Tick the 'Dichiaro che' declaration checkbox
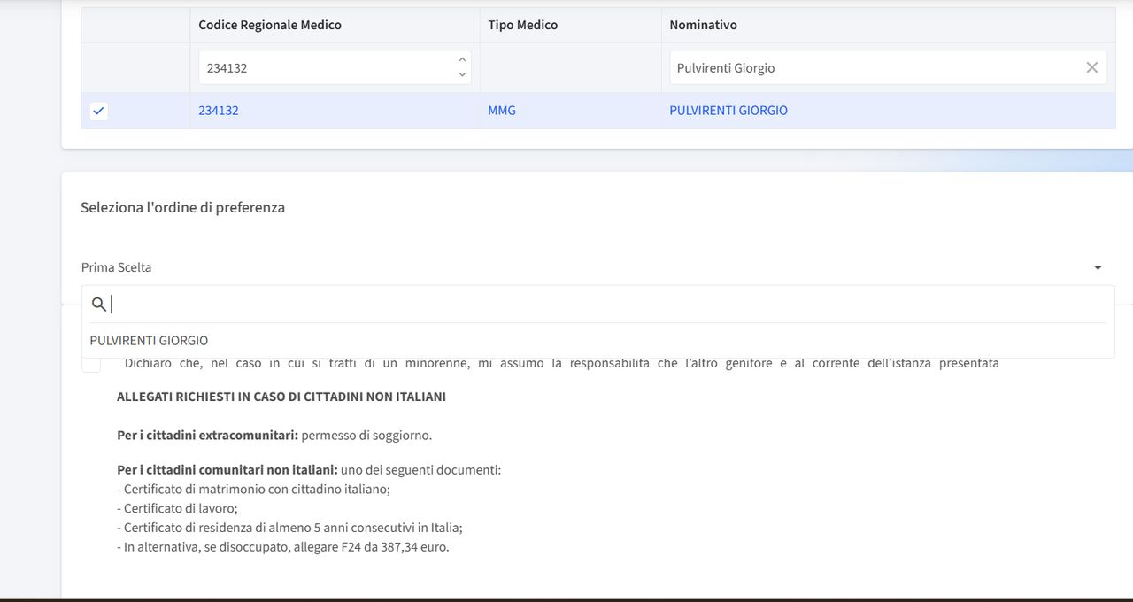This screenshot has height=602, width=1133. (91, 364)
